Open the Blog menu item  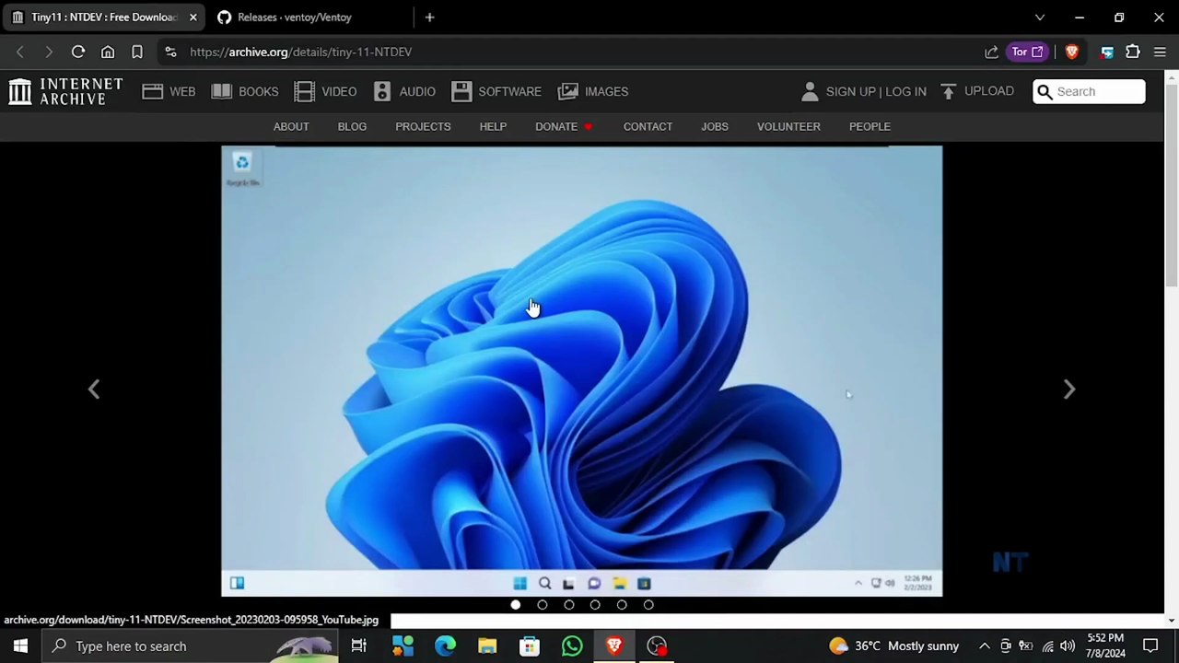coord(352,126)
